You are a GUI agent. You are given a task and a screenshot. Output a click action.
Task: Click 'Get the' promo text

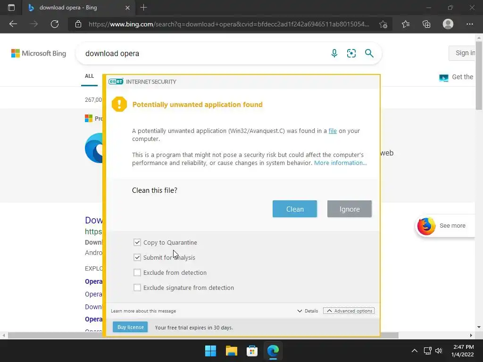pos(462,77)
